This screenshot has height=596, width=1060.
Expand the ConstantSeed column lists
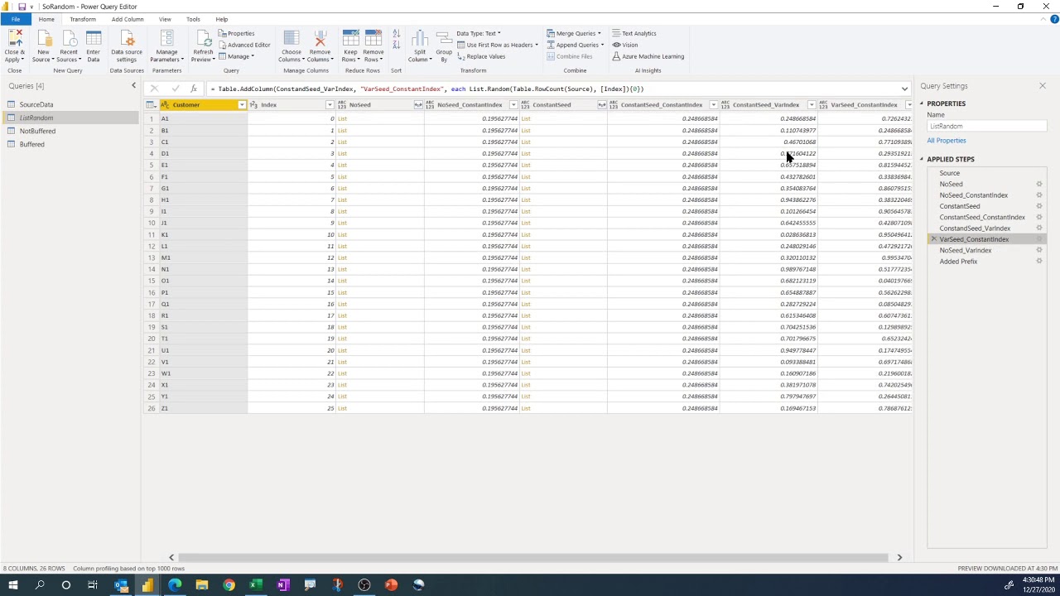click(602, 105)
